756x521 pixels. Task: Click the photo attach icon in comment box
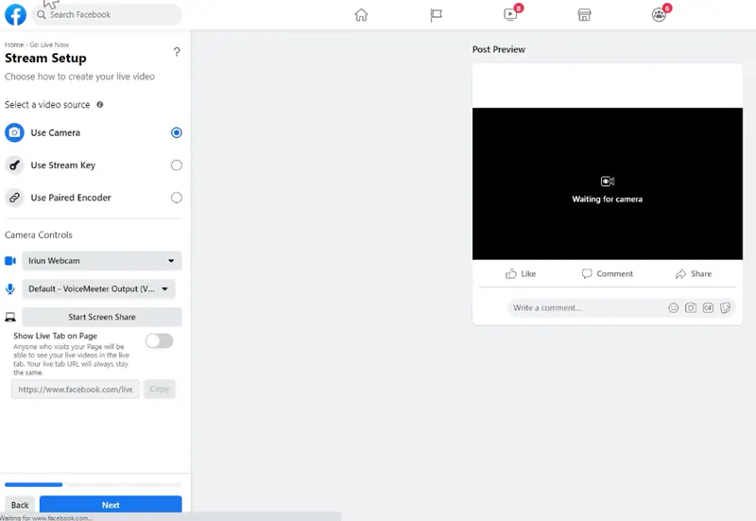(691, 307)
